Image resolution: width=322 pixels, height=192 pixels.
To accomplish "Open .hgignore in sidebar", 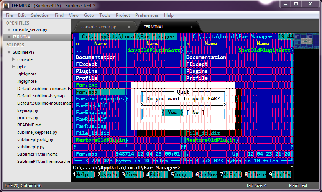I will tap(27, 81).
